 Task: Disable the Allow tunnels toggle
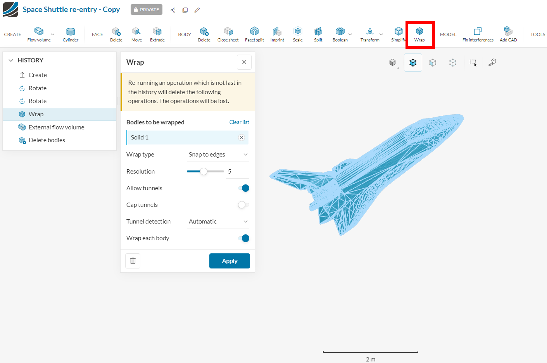[244, 188]
